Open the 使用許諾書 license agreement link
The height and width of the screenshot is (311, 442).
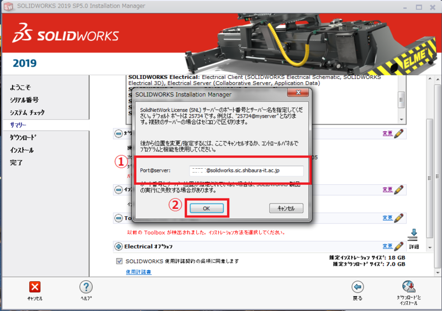click(x=139, y=272)
